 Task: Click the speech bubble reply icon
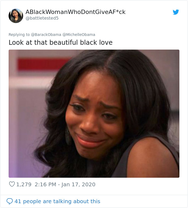pos(10,201)
